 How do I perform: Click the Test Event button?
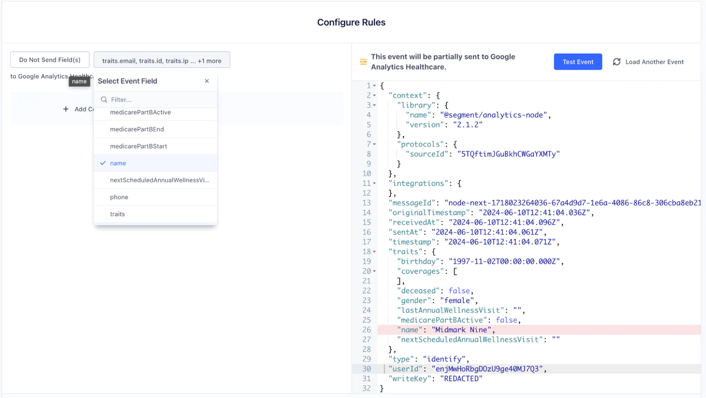[578, 62]
